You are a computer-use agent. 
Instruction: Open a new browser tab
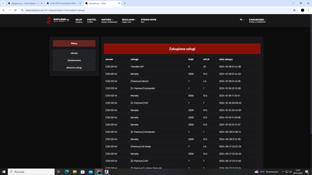(x=125, y=3)
